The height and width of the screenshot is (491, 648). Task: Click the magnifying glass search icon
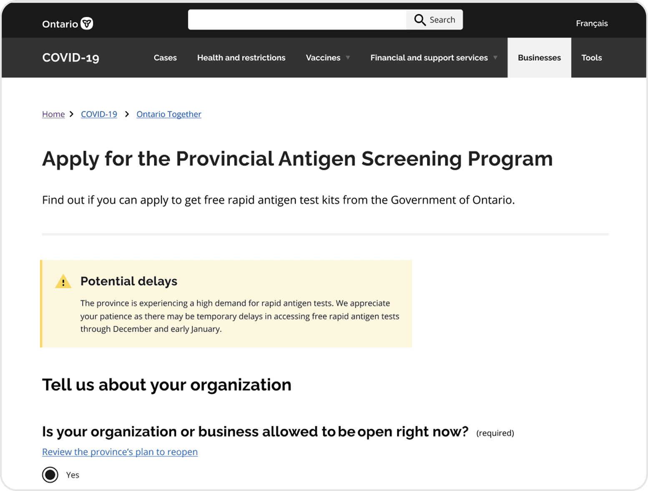[419, 20]
